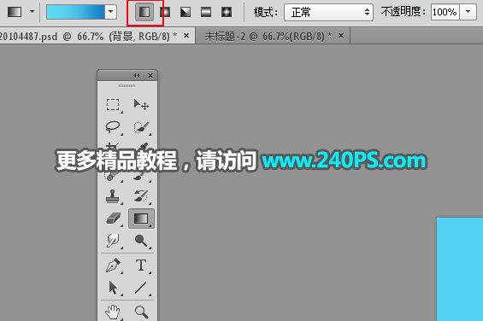Screen dimensions: 483x321
Task: Select the Dodge tool
Action: (141, 241)
